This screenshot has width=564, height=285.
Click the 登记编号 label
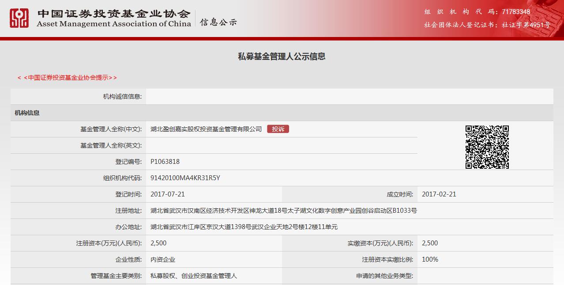point(129,162)
